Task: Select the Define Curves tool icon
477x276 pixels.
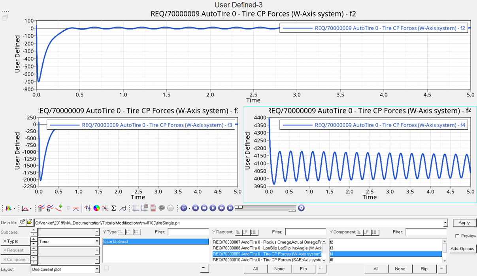Action: click(x=25, y=208)
